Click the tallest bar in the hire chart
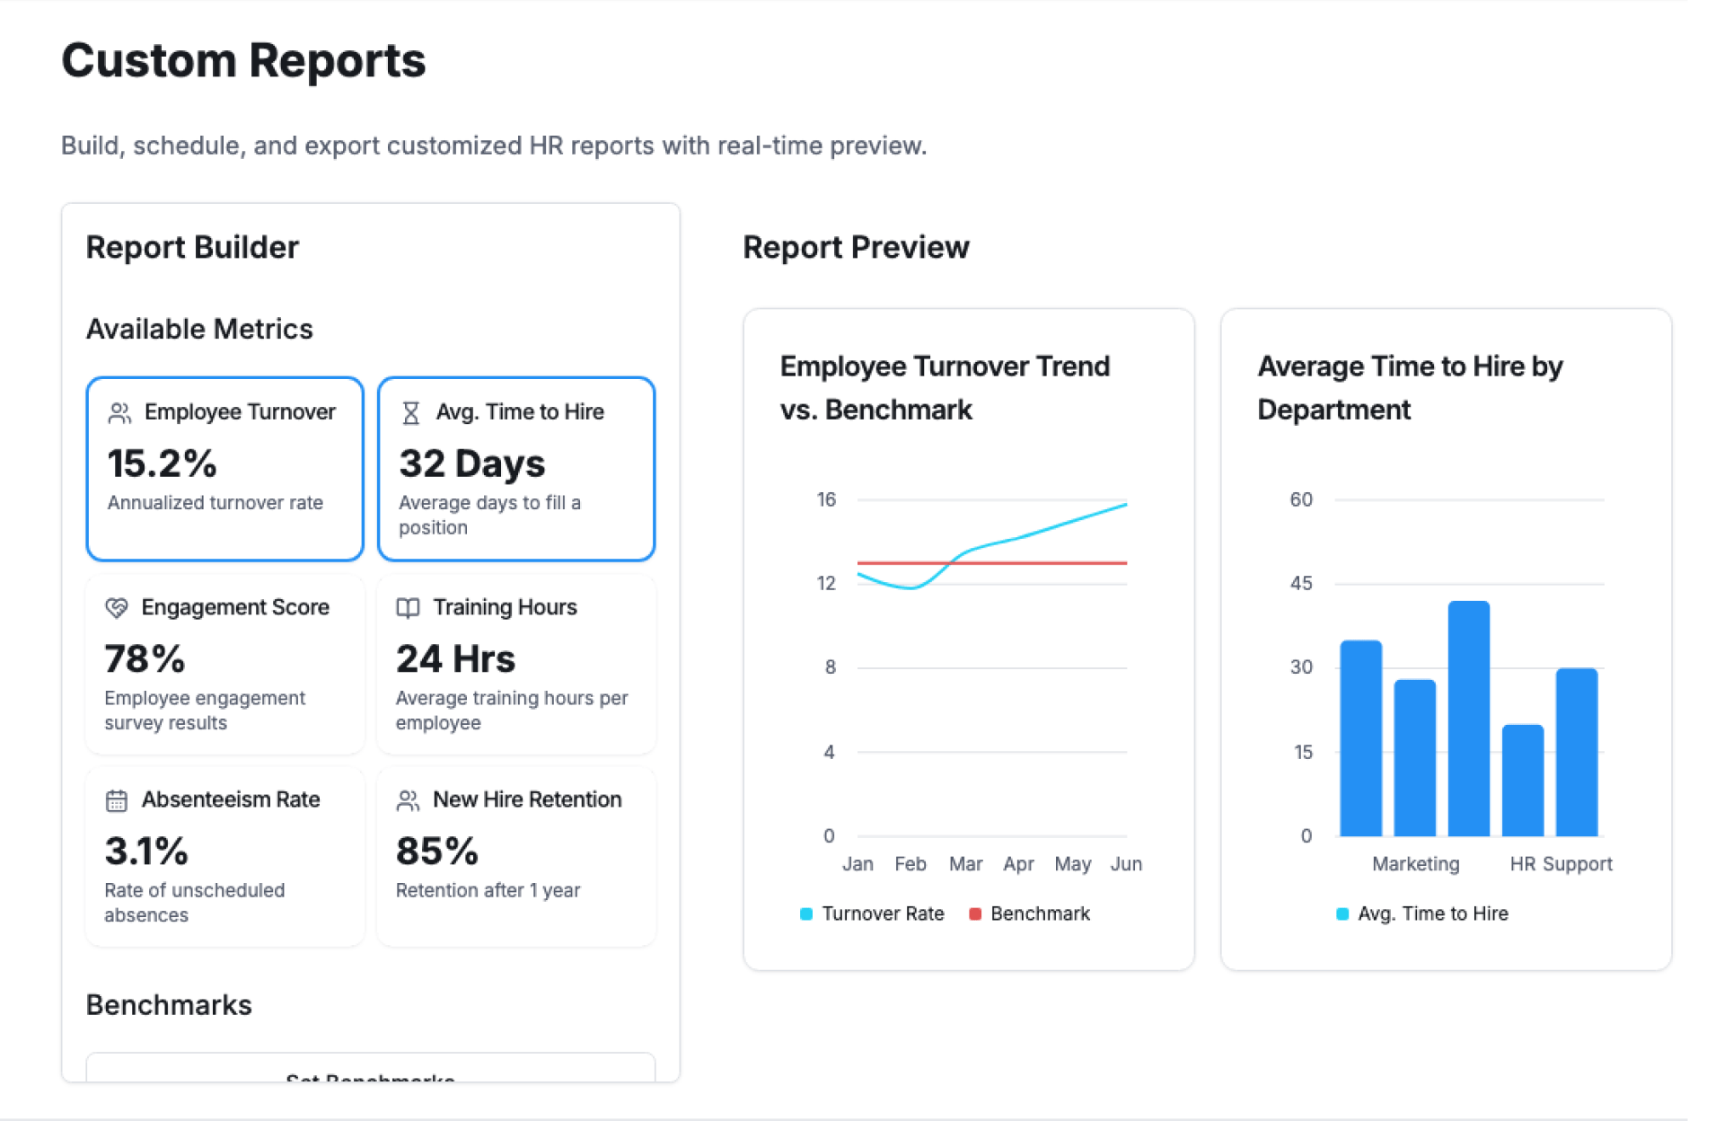This screenshot has height=1121, width=1724. click(1468, 719)
